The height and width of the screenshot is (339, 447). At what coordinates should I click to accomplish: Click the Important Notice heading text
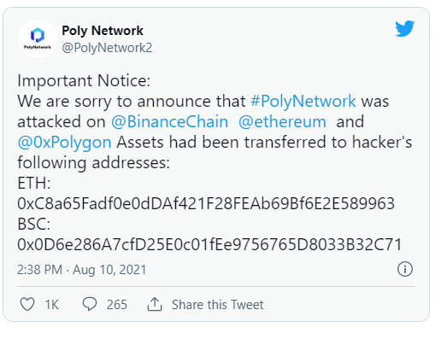[84, 80]
